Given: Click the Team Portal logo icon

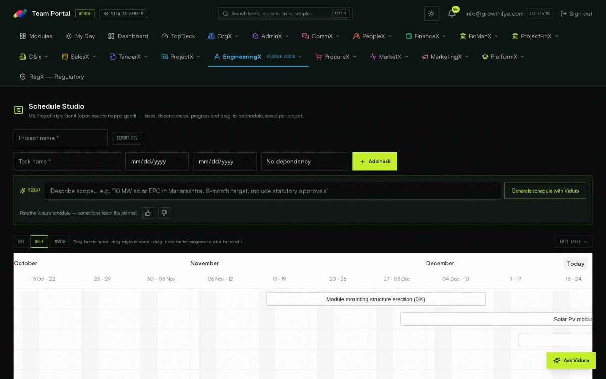Looking at the screenshot, I should tap(20, 14).
